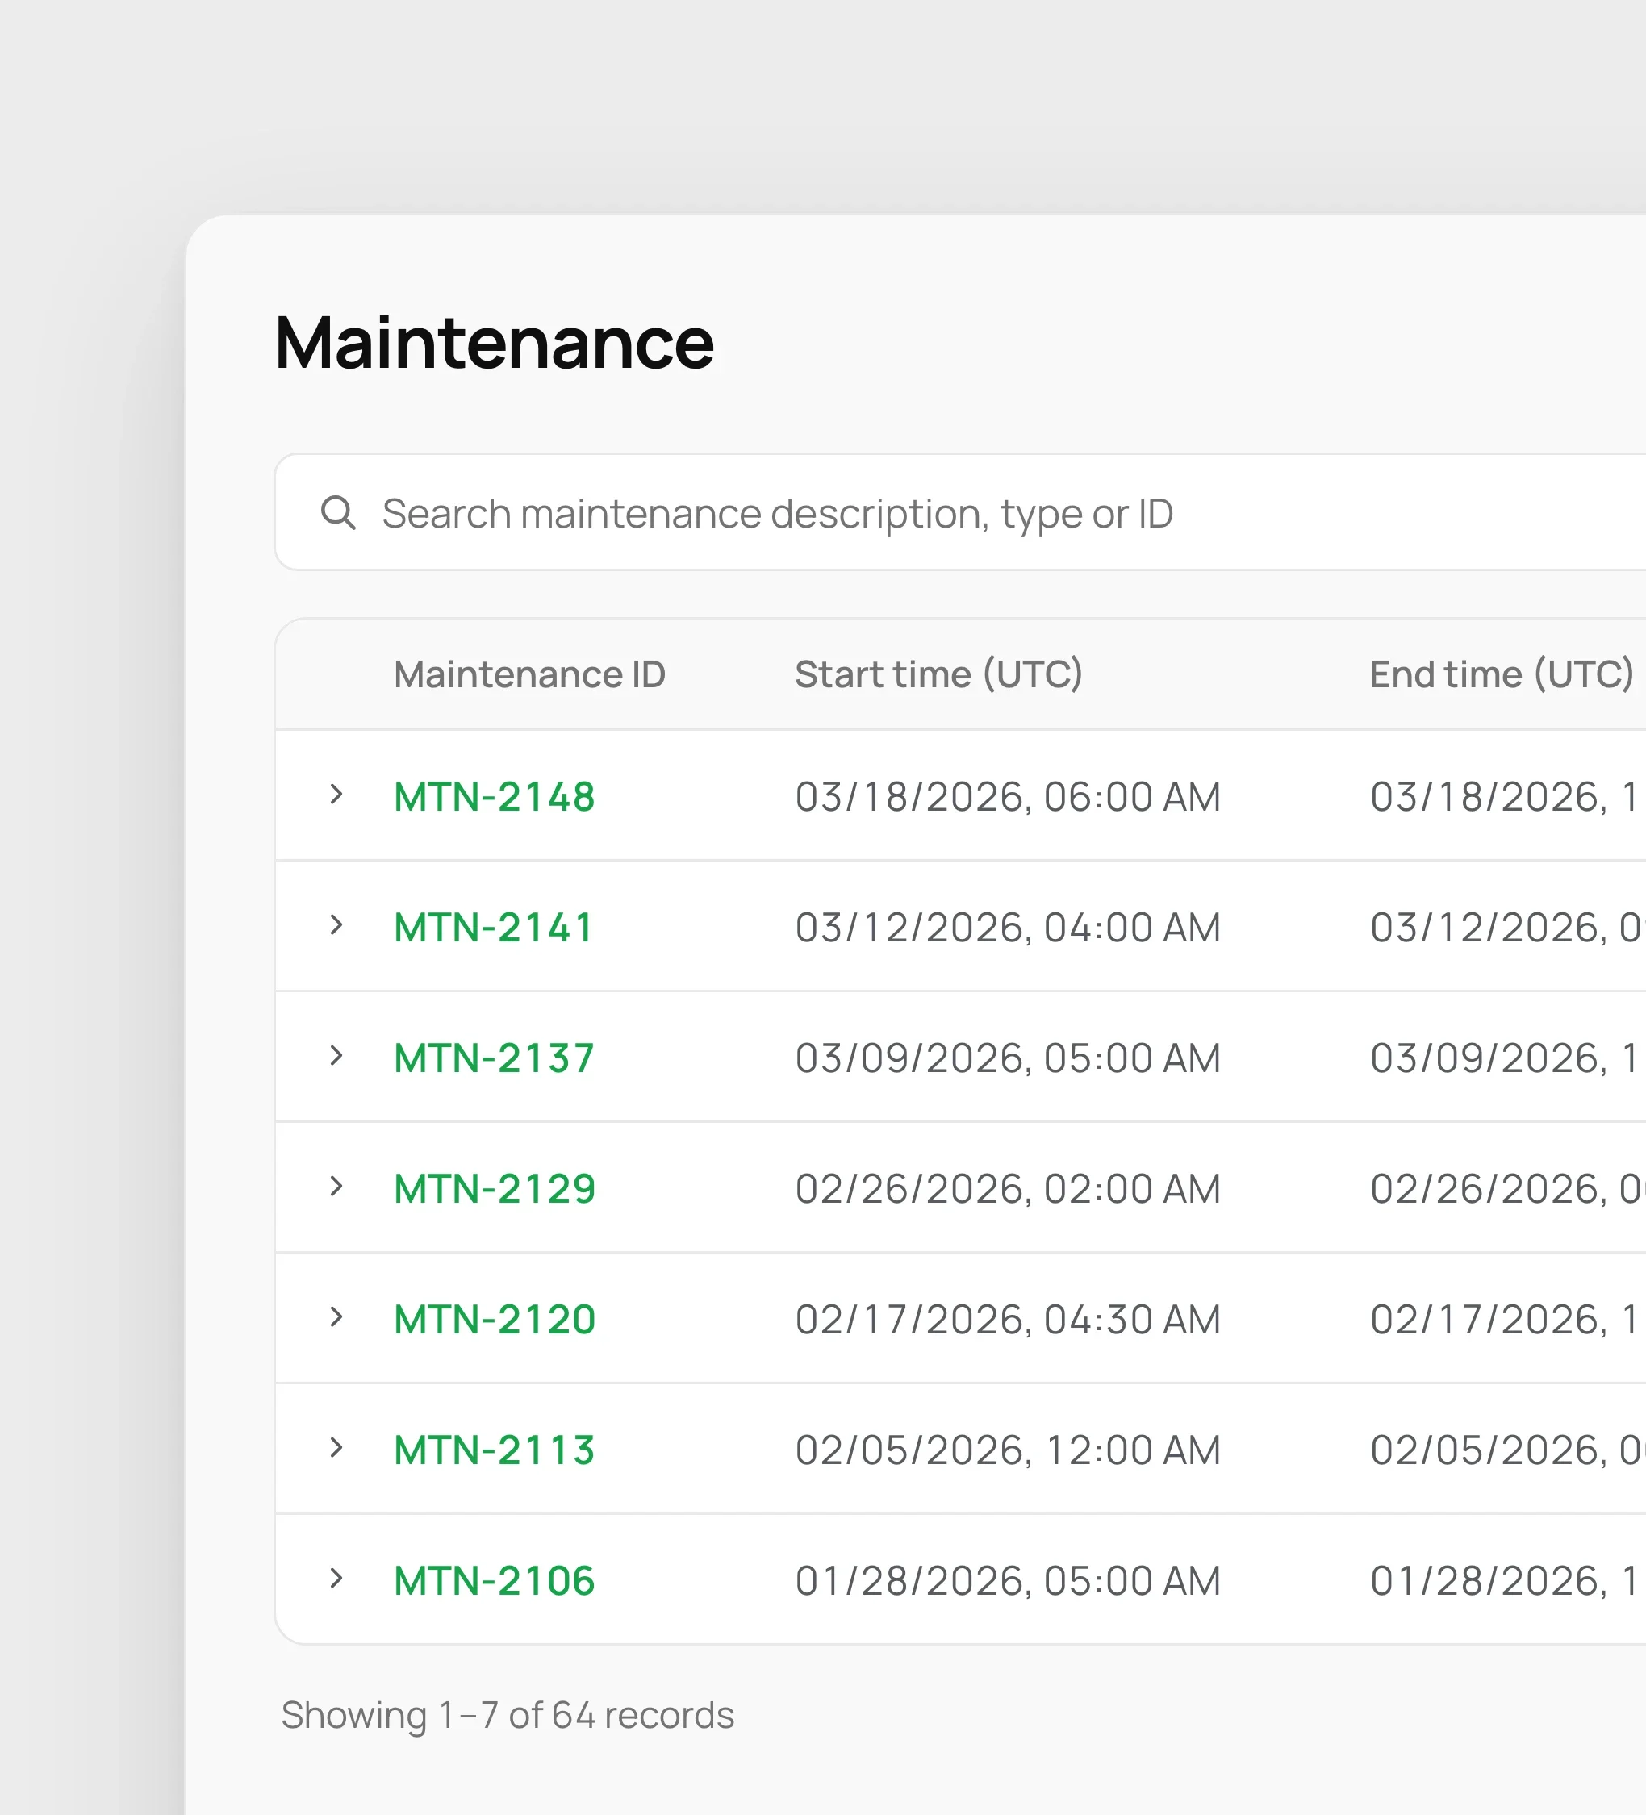Viewport: 1646px width, 1815px height.
Task: Click the Showing 1–7 of 64 records text
Action: point(508,1715)
